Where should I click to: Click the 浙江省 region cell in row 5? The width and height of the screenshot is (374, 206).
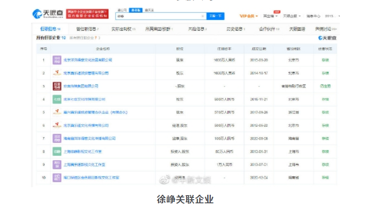point(294,112)
